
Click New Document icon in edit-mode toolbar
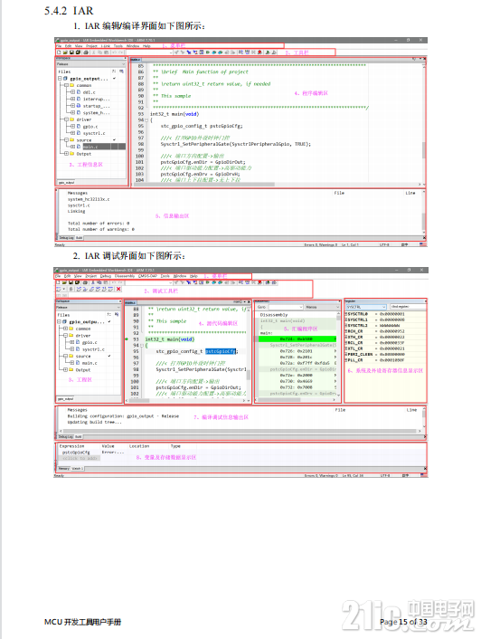(59, 52)
